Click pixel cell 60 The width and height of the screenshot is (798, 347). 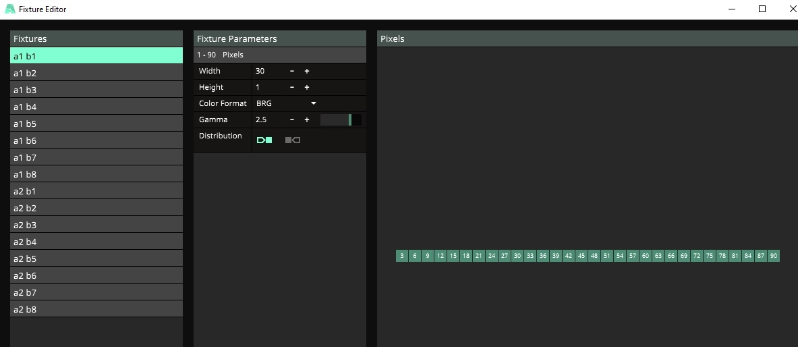click(646, 256)
